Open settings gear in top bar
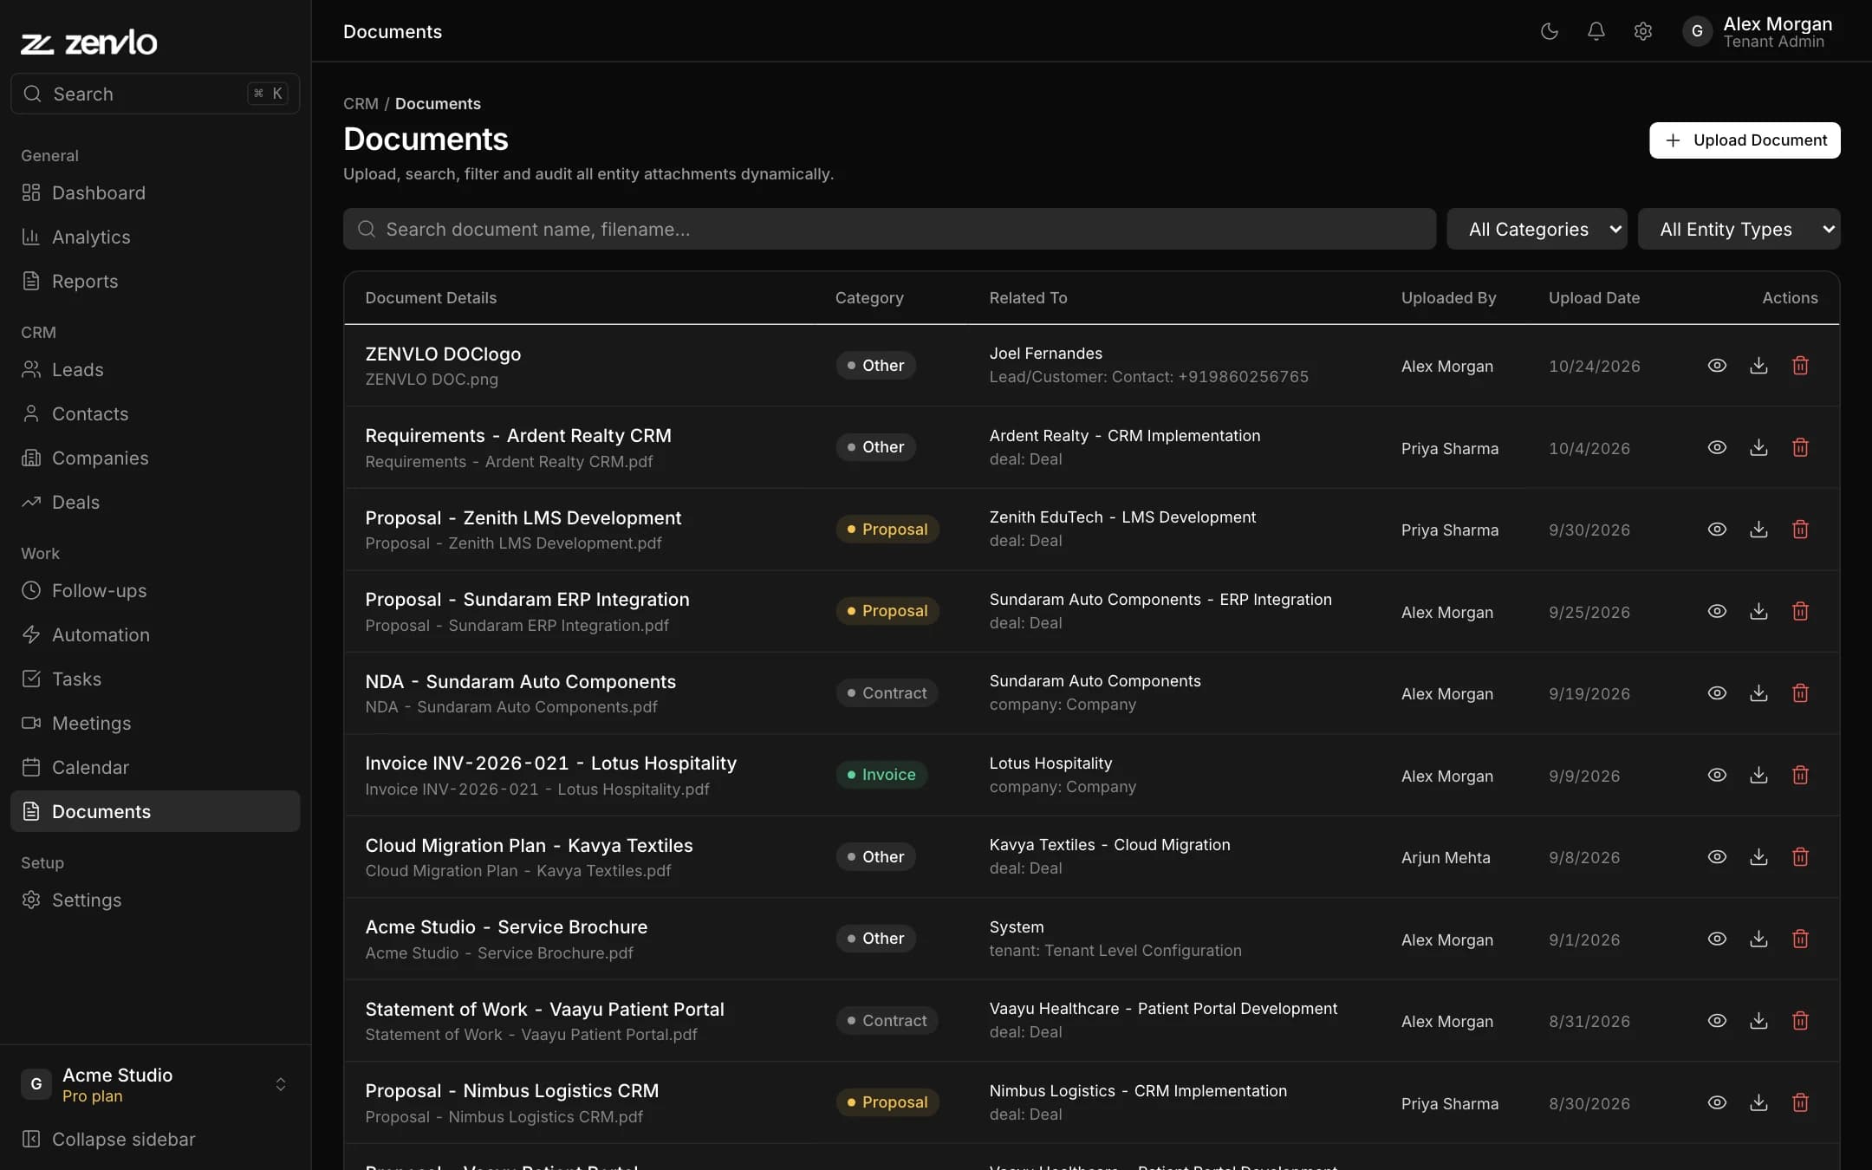Screen dimensions: 1872x1170 point(1642,31)
